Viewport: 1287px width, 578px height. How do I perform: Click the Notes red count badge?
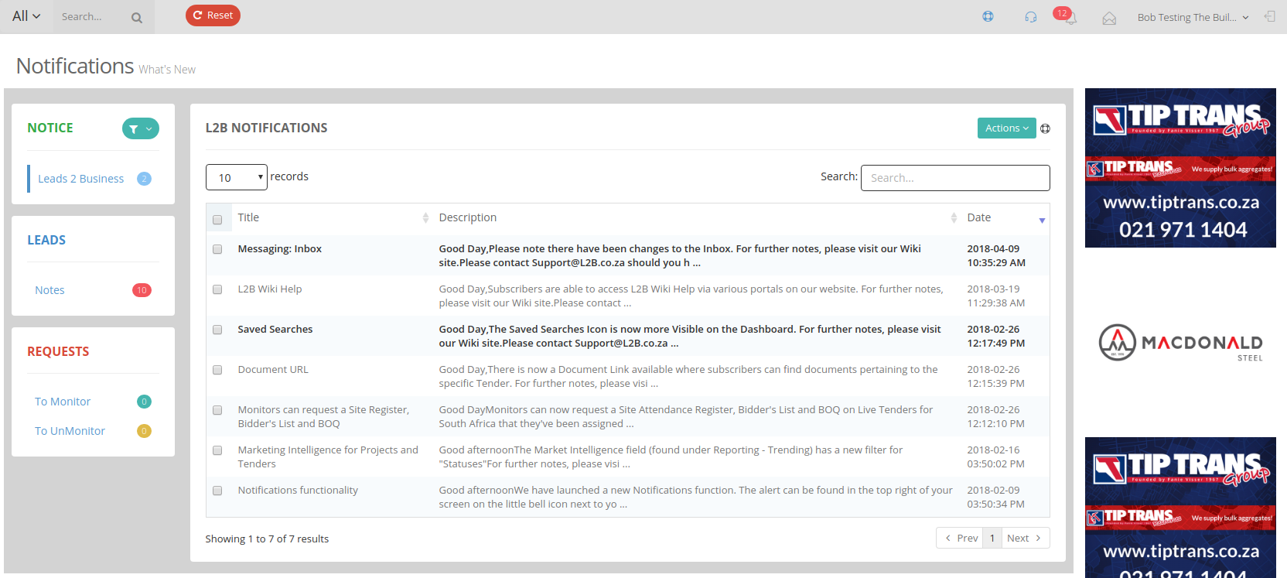[x=142, y=290]
